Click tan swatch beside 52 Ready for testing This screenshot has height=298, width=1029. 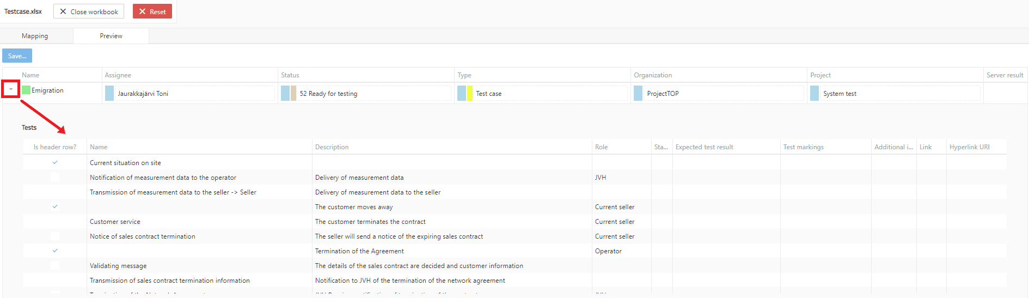pyautogui.click(x=293, y=93)
